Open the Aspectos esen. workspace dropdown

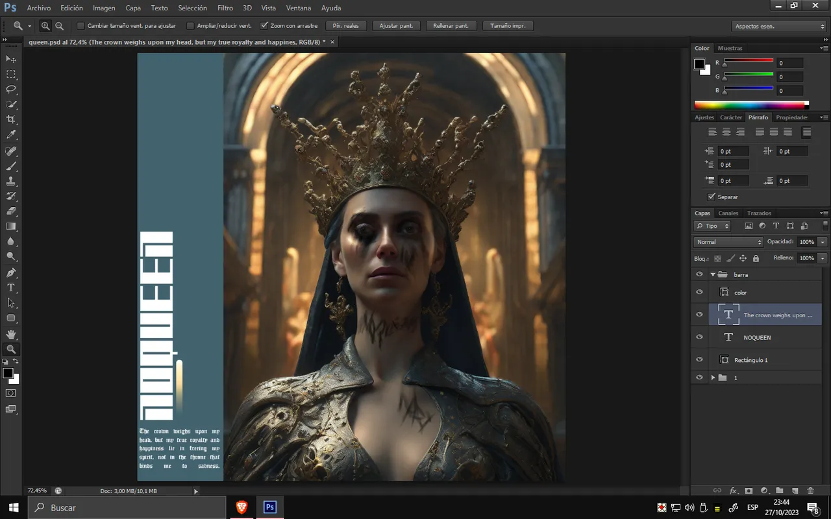click(x=778, y=27)
